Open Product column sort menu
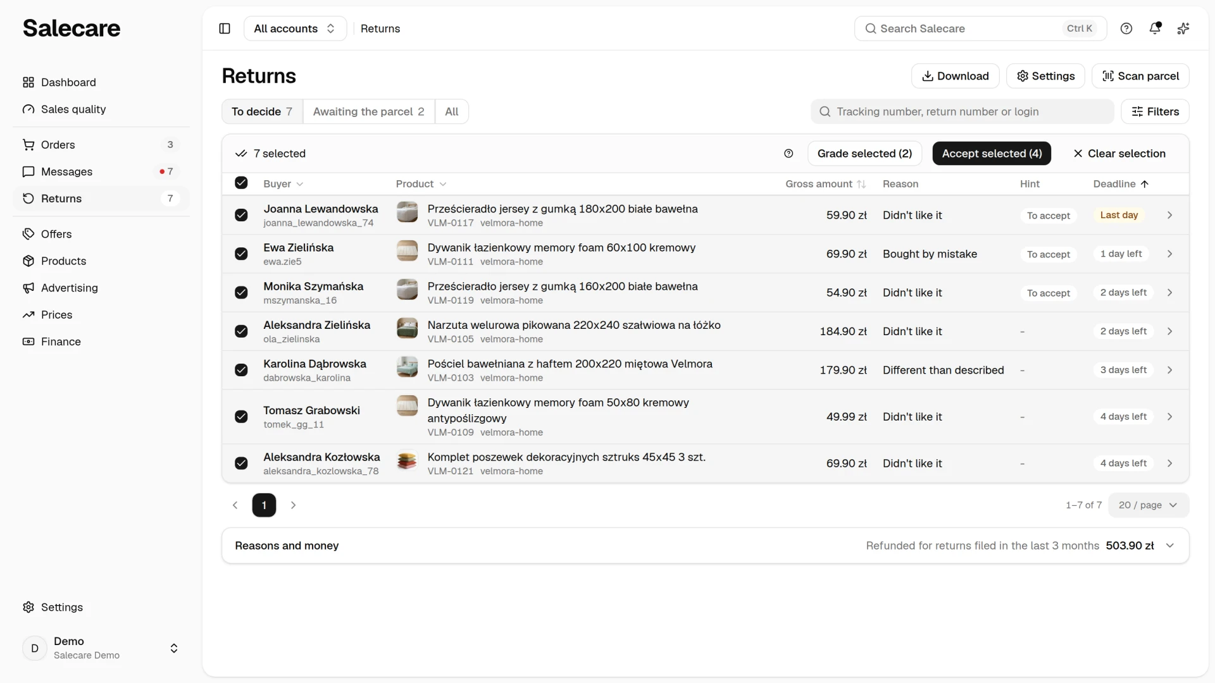The image size is (1215, 683). click(x=421, y=184)
